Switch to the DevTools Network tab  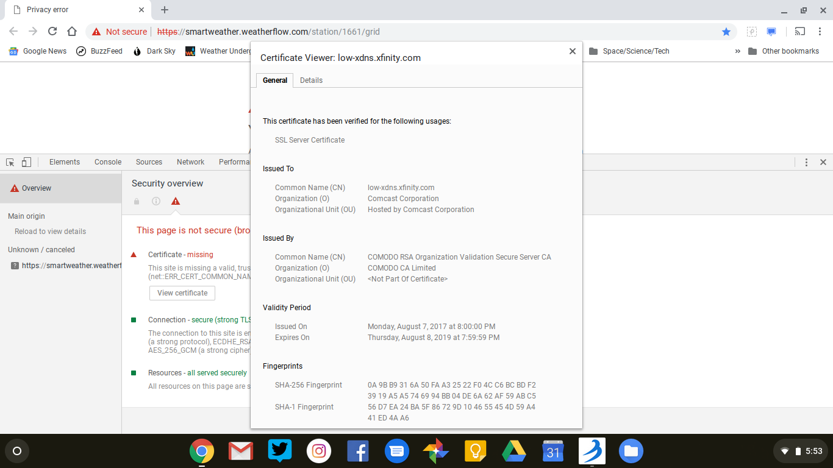[x=190, y=162]
